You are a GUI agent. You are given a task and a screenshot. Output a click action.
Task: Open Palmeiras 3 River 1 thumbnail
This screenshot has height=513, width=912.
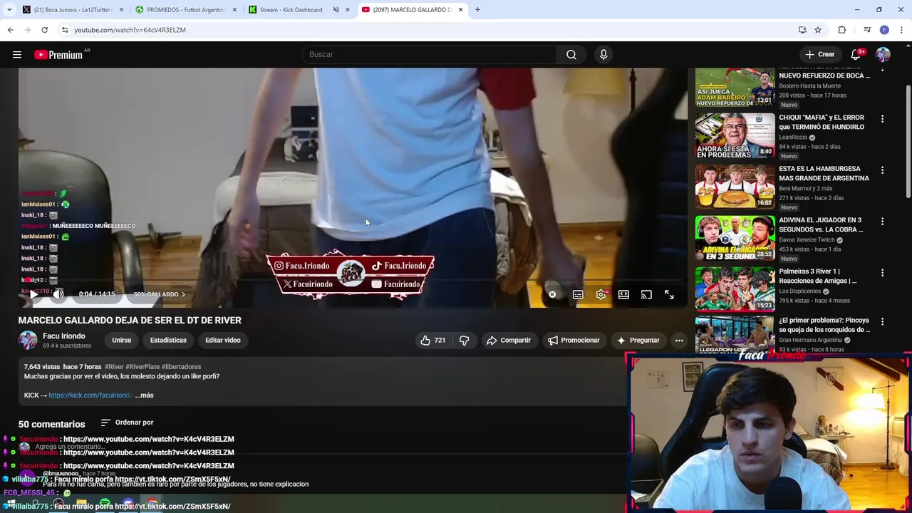(x=735, y=289)
